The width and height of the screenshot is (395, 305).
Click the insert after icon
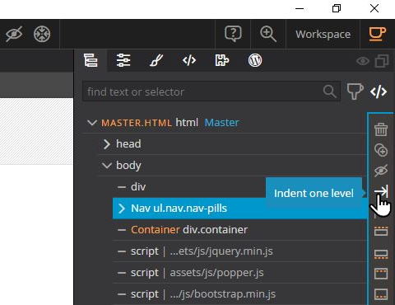(381, 254)
